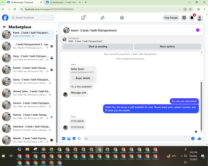Open the Facebook menu grid icon

click(x=184, y=18)
